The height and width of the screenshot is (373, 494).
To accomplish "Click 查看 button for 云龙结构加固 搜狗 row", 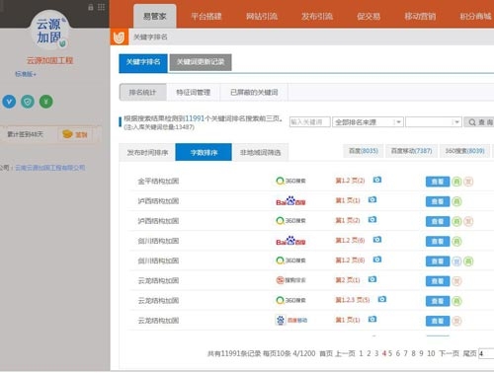I will (x=438, y=281).
